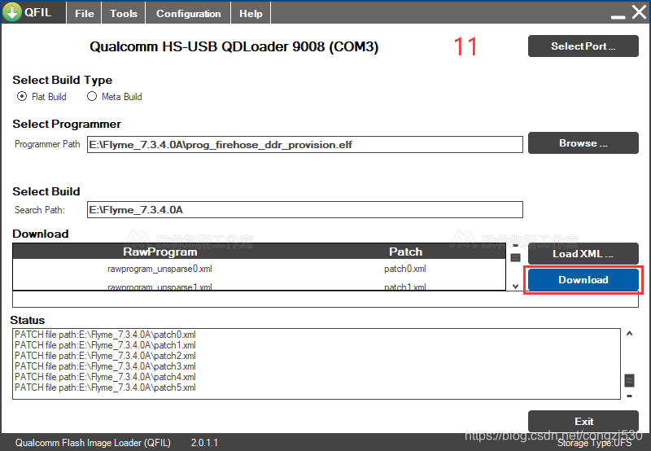Click the patch0.xml status log line
Viewport: 651px width, 451px height.
[105, 335]
